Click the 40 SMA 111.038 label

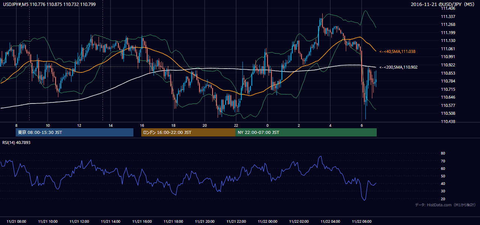click(397, 51)
